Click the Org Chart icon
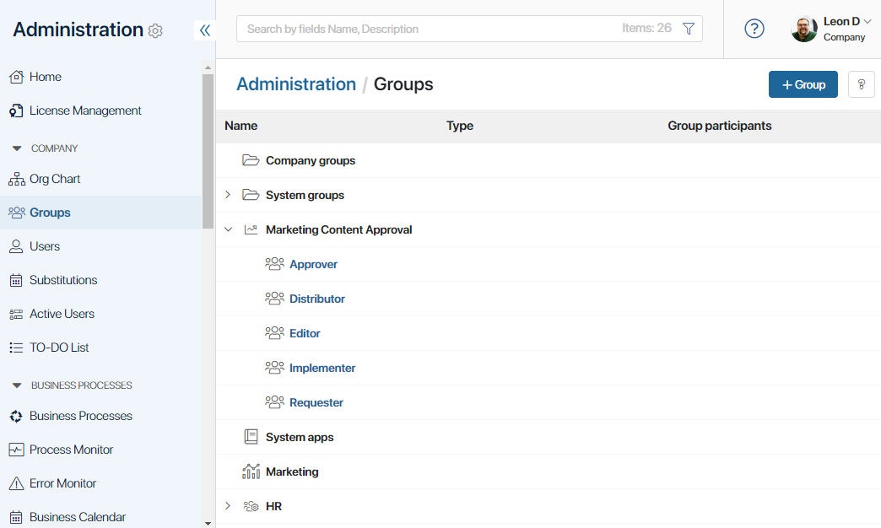The image size is (881, 528). (16, 179)
